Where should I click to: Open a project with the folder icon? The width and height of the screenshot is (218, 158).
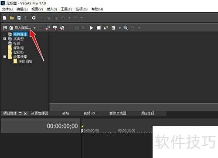(x=12, y=18)
